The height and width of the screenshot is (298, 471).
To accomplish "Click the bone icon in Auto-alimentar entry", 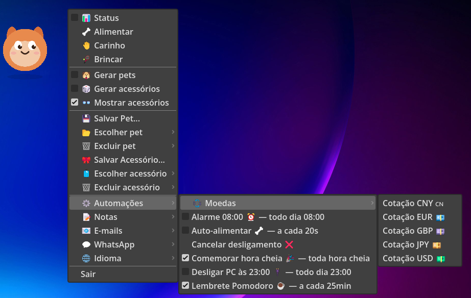I will (x=259, y=231).
